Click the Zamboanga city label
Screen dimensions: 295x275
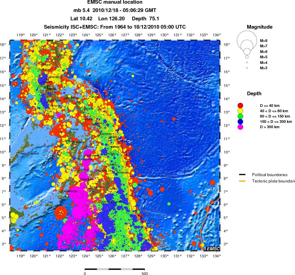tap(69, 191)
